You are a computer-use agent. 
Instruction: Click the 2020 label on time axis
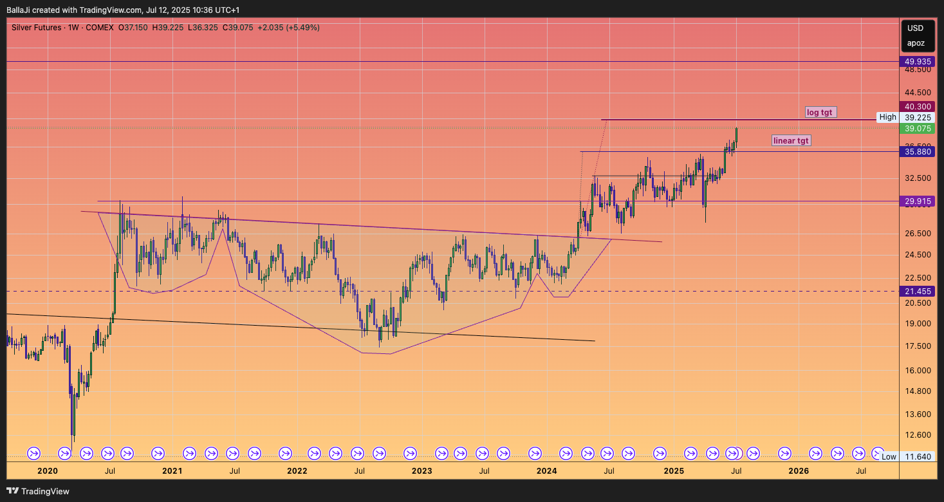(48, 471)
